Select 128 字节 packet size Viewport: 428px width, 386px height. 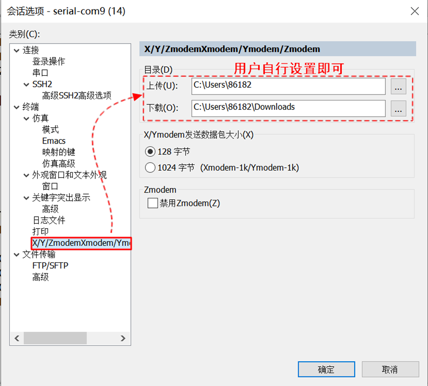(150, 151)
